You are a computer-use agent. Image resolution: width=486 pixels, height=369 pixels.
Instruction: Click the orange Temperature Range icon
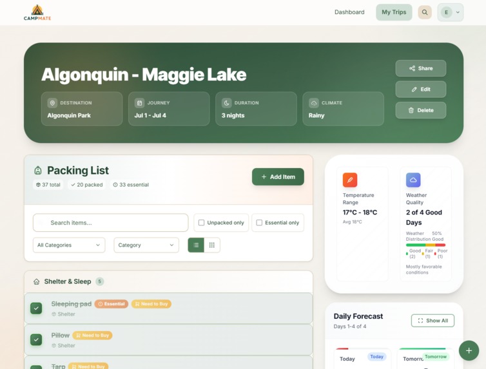pos(350,180)
